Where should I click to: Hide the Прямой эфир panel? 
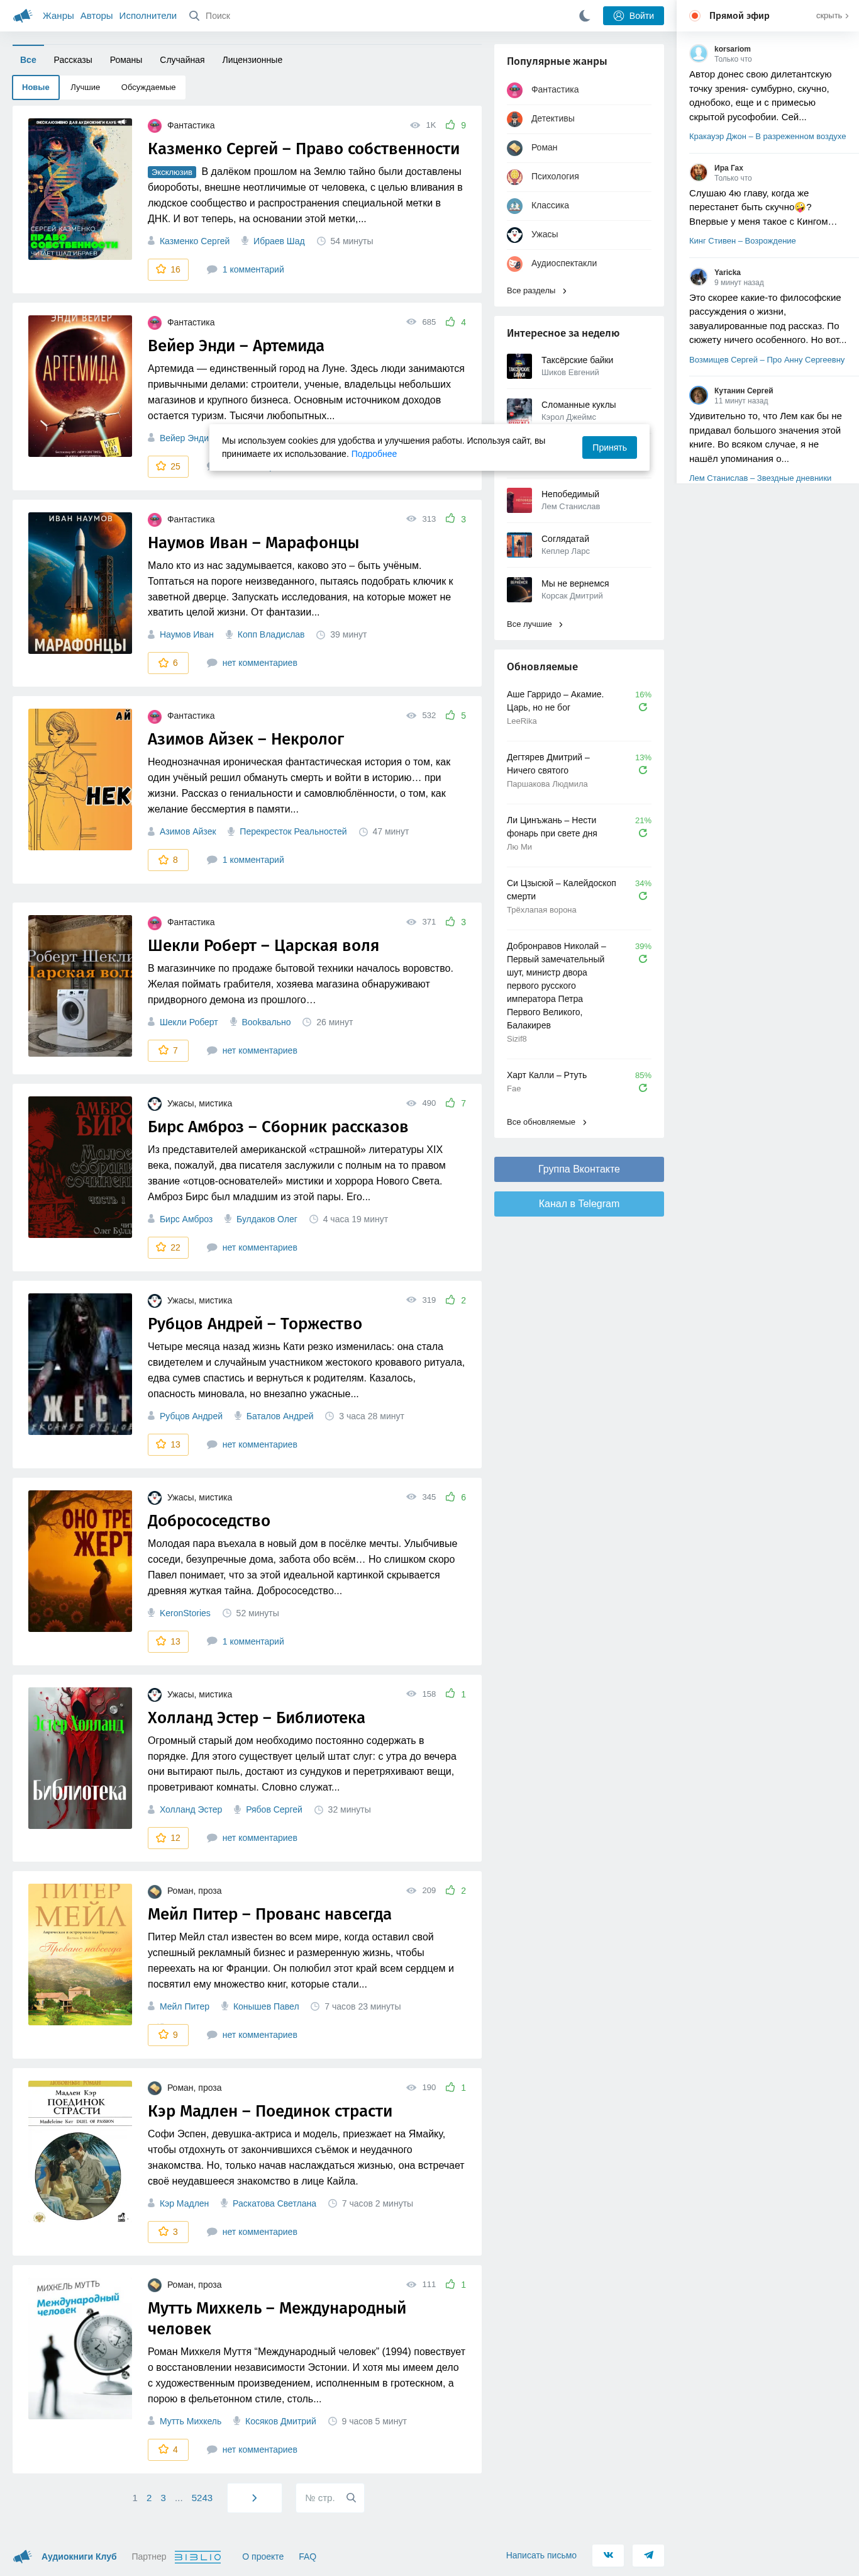tap(832, 16)
